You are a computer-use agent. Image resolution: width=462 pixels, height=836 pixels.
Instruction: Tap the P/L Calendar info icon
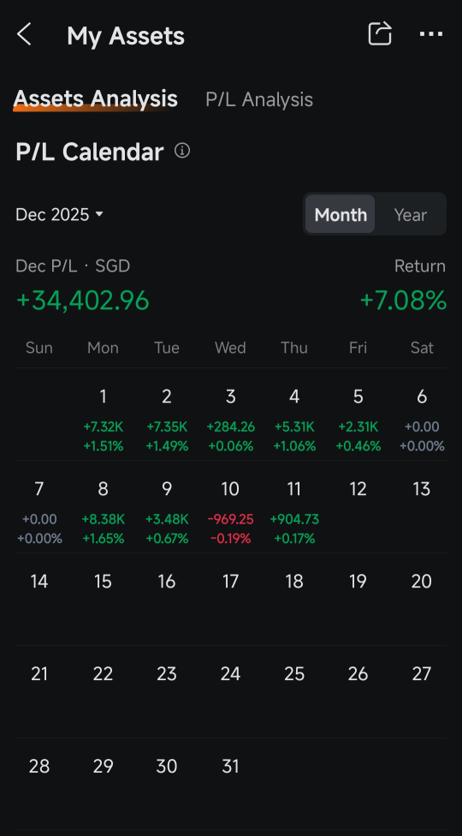click(x=182, y=152)
